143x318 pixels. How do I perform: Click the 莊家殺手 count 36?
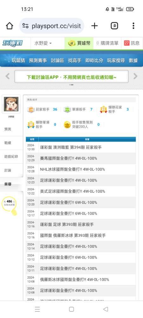(55, 109)
